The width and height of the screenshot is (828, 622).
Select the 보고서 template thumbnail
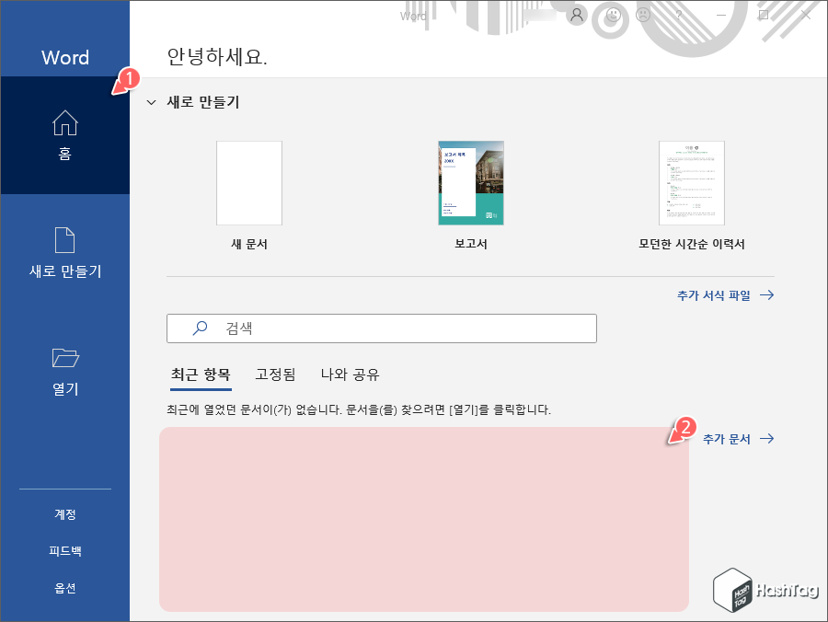click(470, 183)
